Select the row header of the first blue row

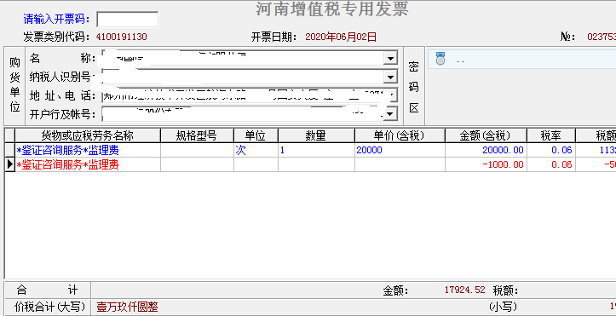coord(10,150)
